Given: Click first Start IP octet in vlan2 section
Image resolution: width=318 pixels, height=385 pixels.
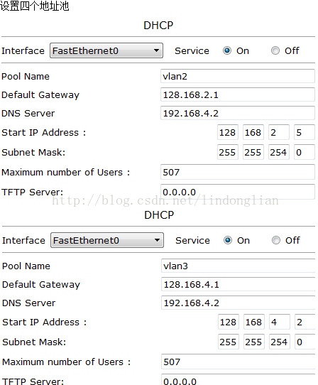Looking at the screenshot, I should 228,132.
